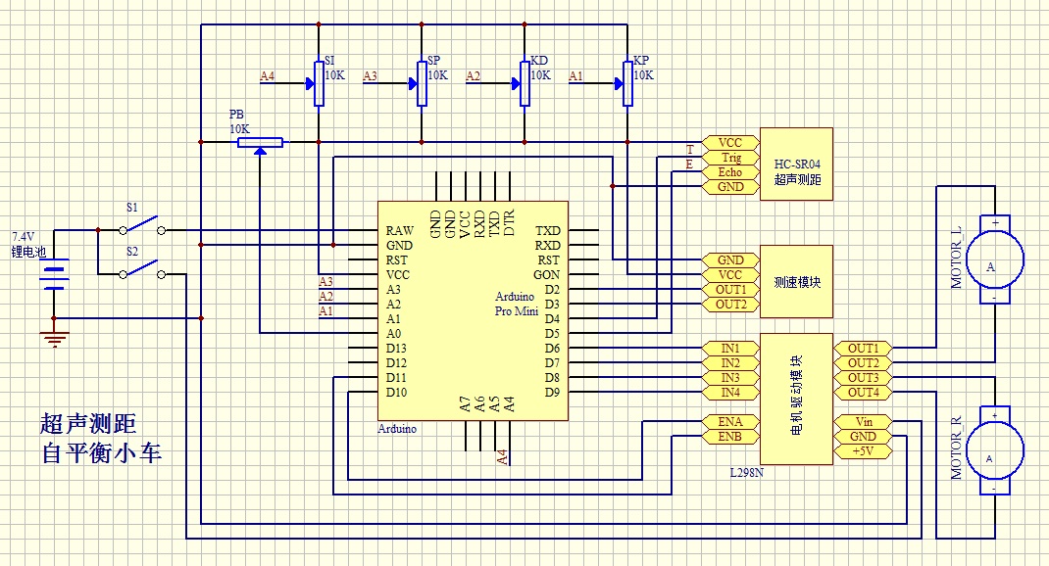1049x566 pixels.
Task: Click the IN3 port on the L298N
Action: point(730,378)
